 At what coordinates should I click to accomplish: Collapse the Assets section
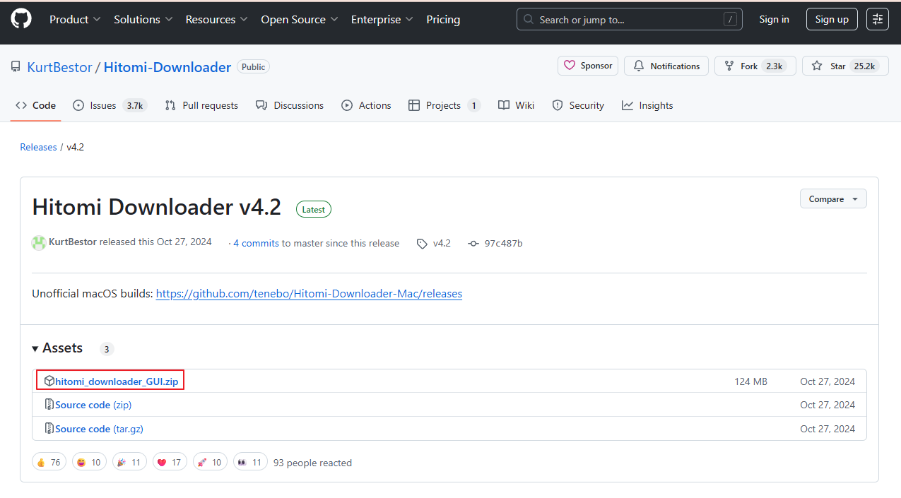click(x=57, y=348)
